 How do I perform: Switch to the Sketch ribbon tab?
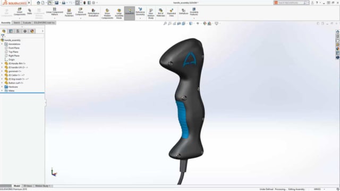click(16, 23)
